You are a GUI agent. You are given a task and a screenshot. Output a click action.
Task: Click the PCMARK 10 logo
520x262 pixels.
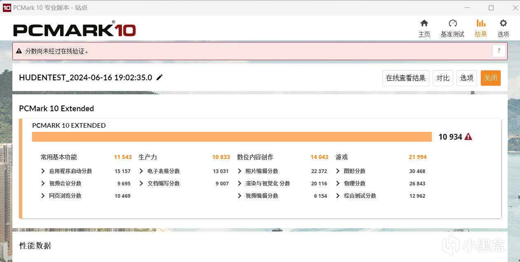(x=75, y=29)
